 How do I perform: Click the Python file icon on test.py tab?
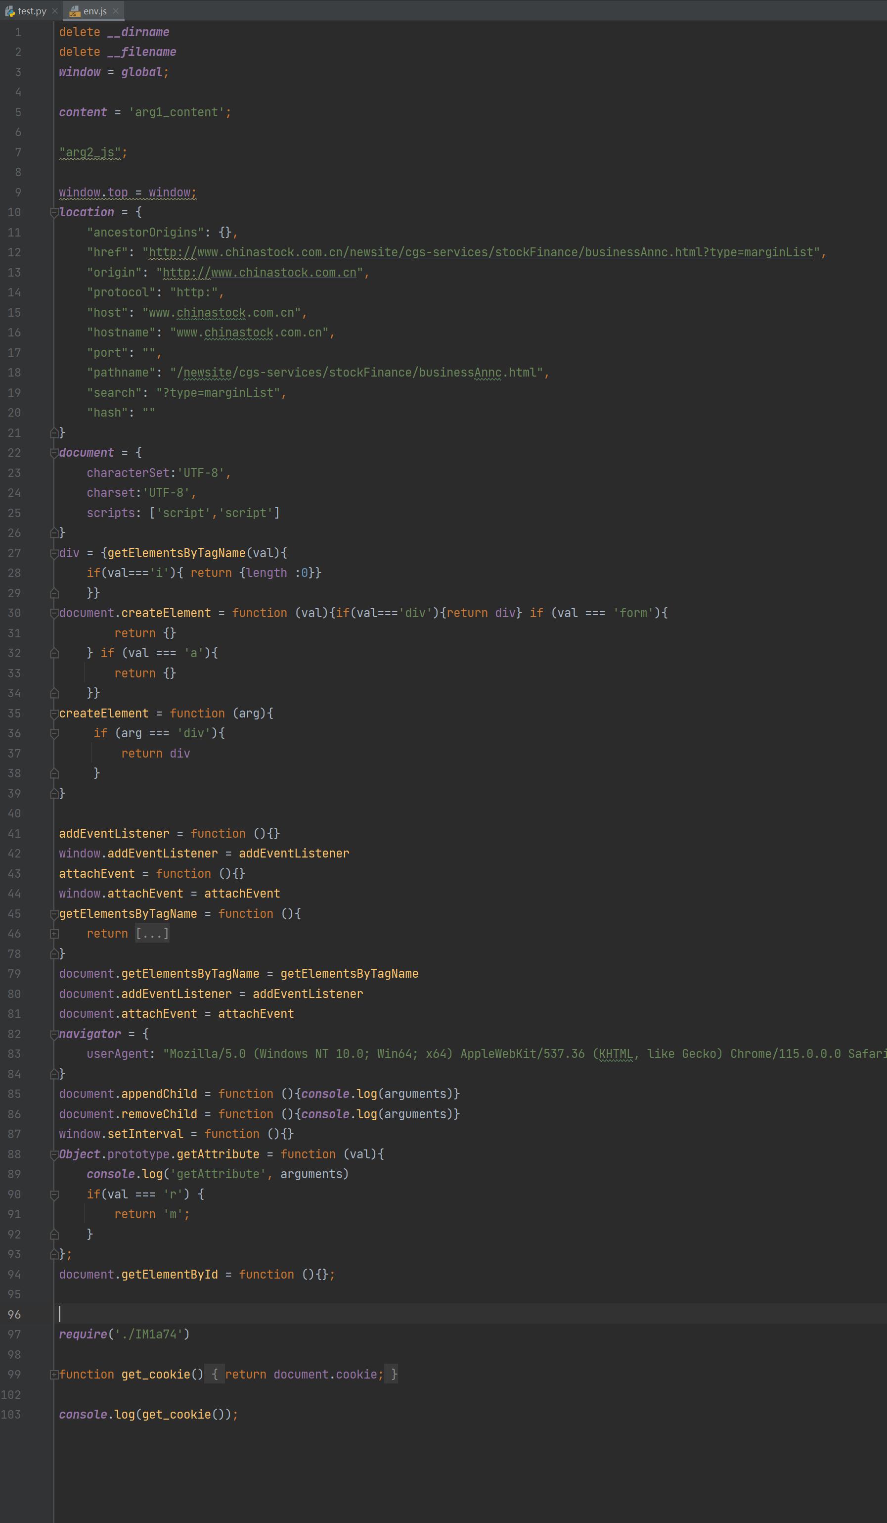point(10,11)
